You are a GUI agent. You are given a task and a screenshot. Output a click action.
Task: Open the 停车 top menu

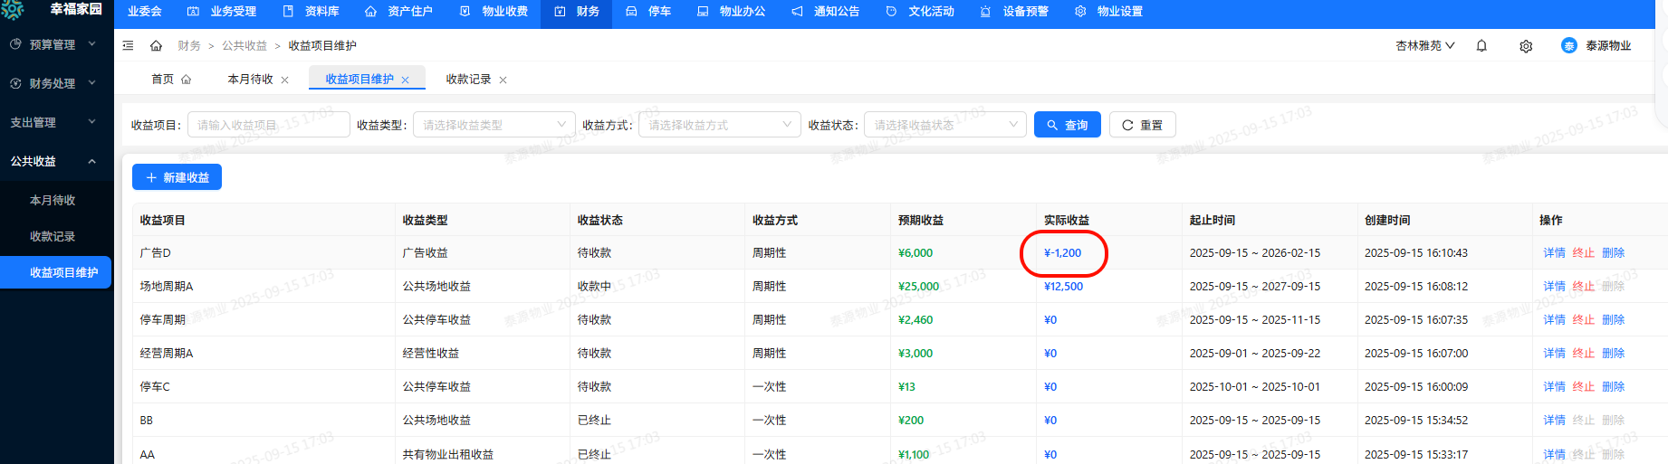[x=649, y=12]
